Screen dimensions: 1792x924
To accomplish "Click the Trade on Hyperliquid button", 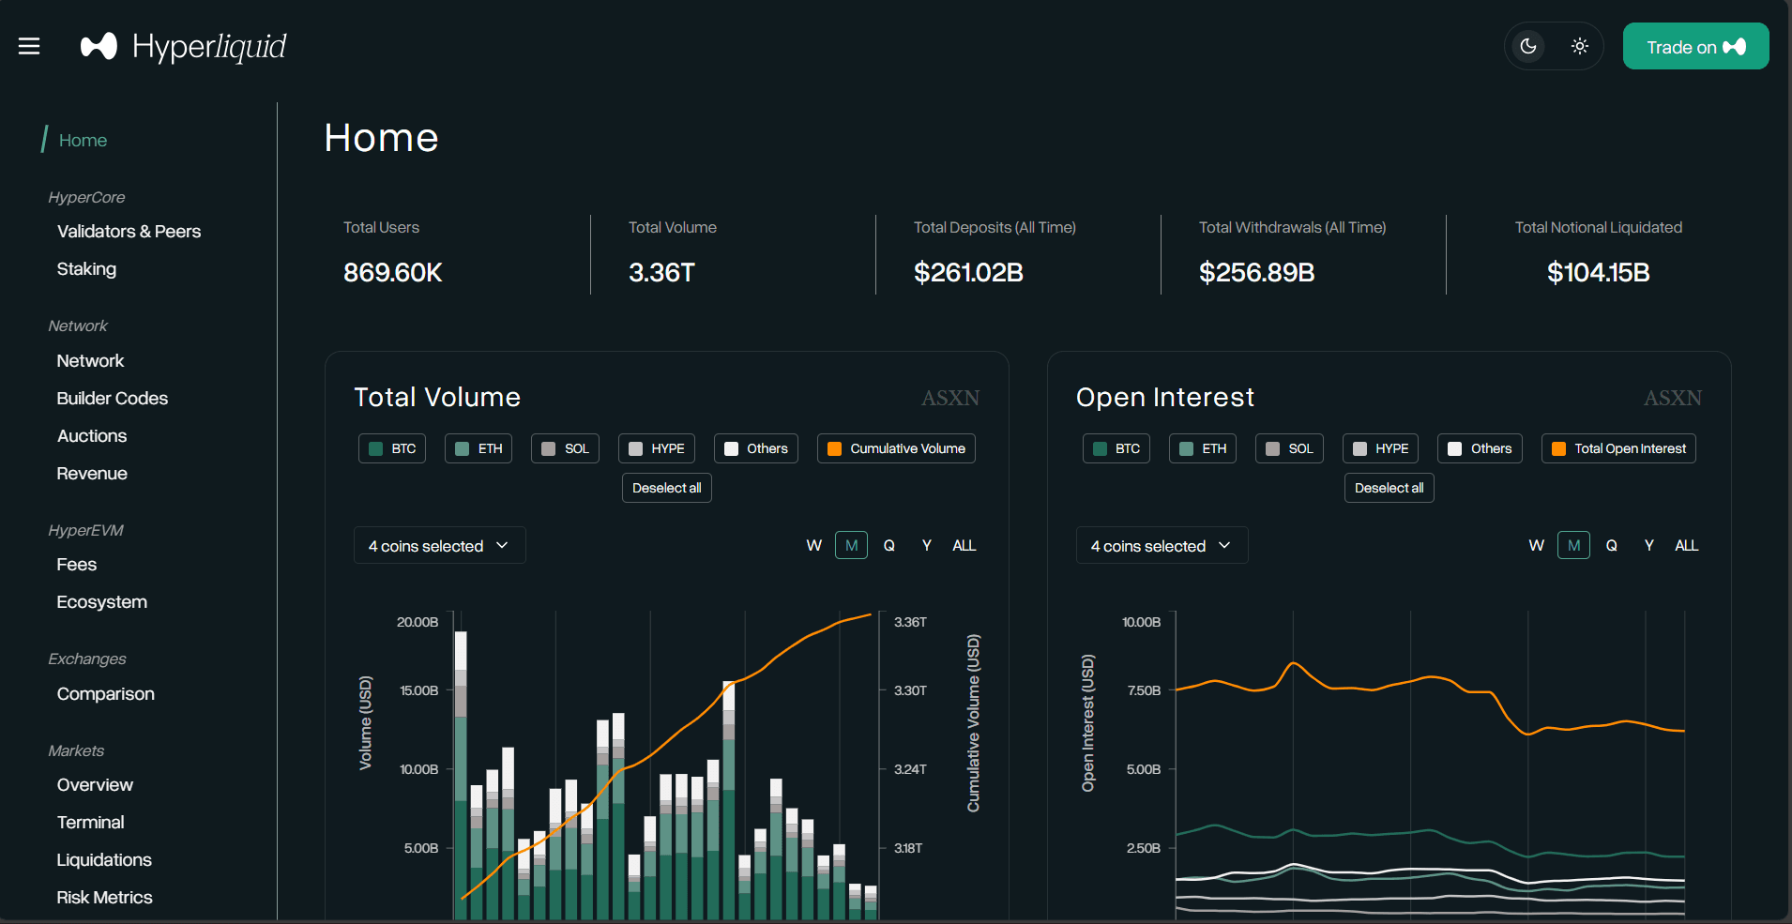I will point(1695,47).
